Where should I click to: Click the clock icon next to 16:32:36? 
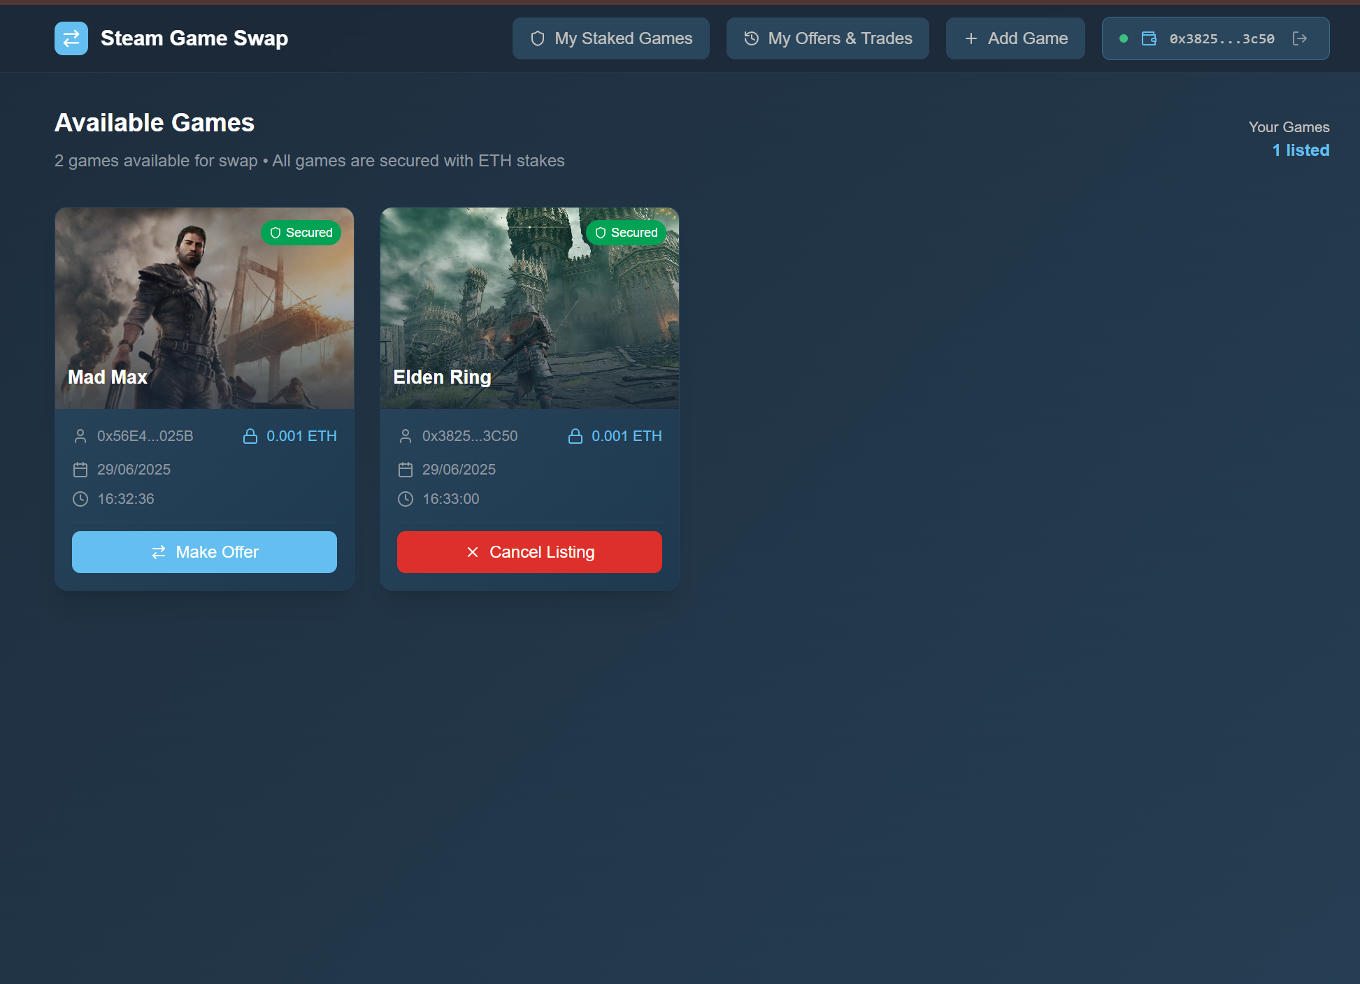[x=80, y=499]
